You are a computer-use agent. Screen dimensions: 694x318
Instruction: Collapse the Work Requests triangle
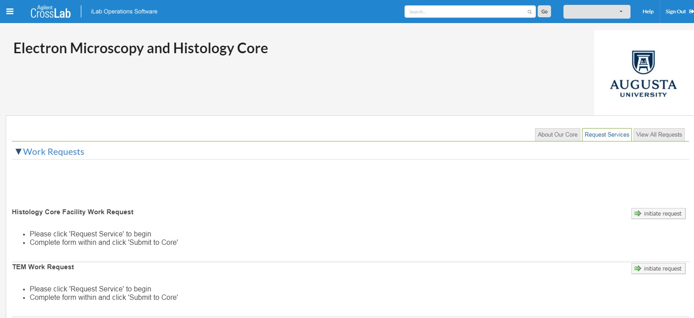[18, 152]
